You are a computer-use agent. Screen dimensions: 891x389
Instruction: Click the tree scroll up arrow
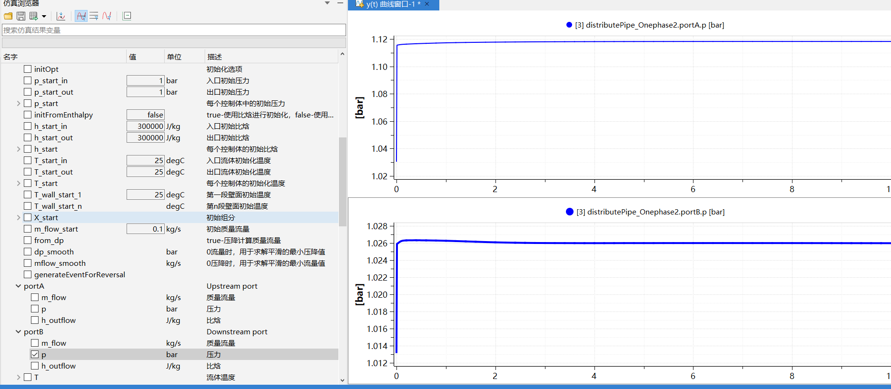(342, 54)
